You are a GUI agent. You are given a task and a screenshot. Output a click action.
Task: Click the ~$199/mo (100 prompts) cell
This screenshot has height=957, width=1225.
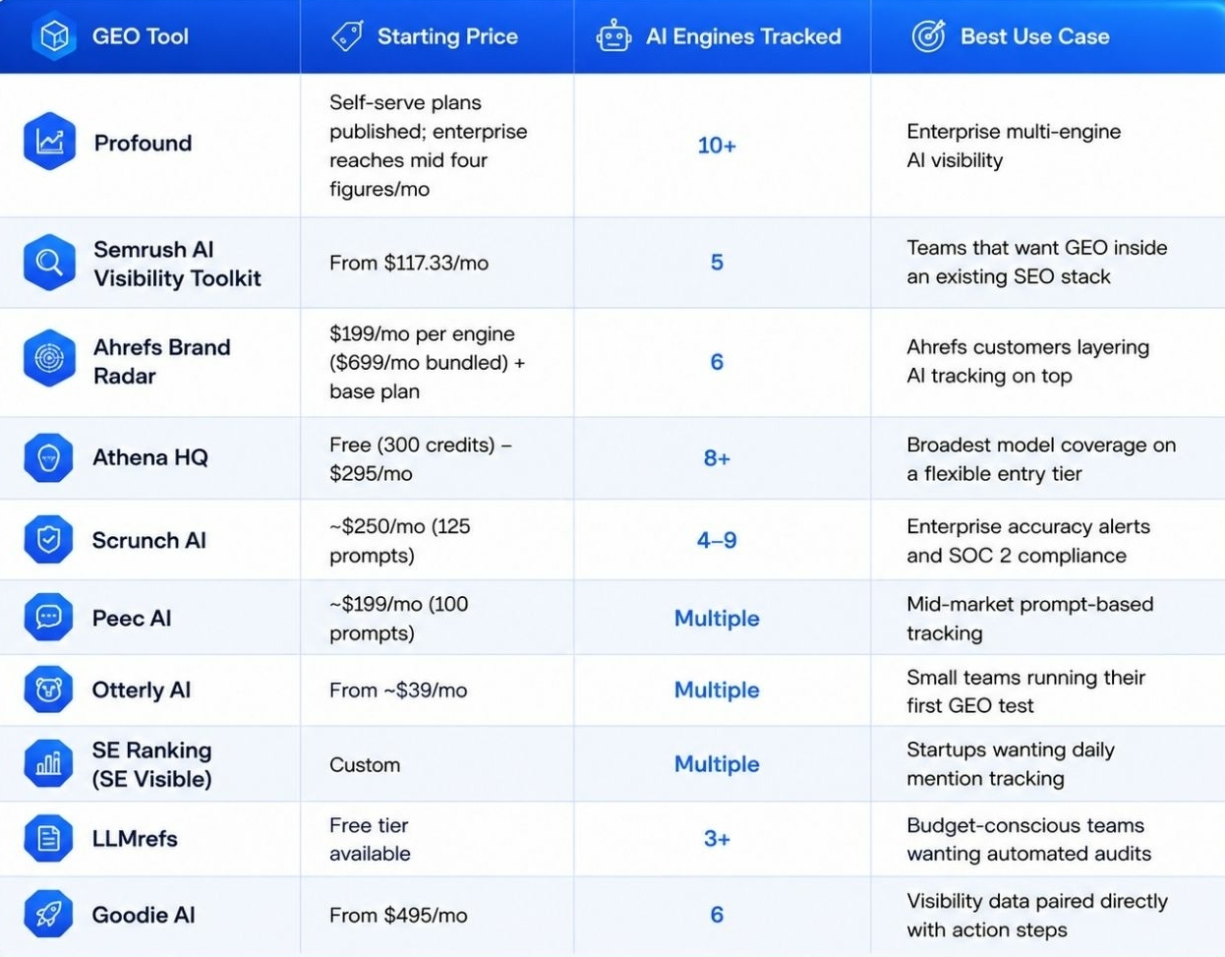click(x=398, y=618)
